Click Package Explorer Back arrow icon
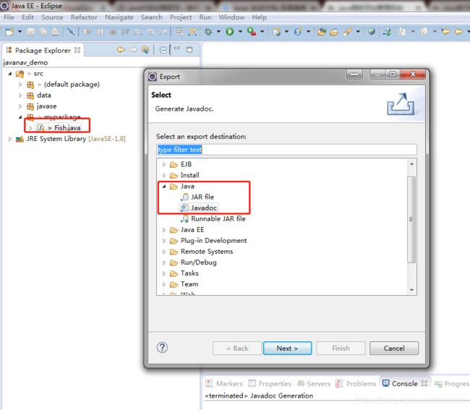The width and height of the screenshot is (470, 410). pyautogui.click(x=121, y=49)
